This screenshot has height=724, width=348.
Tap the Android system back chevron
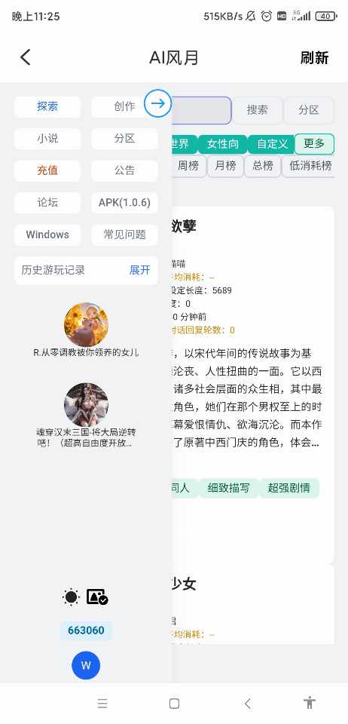[248, 703]
